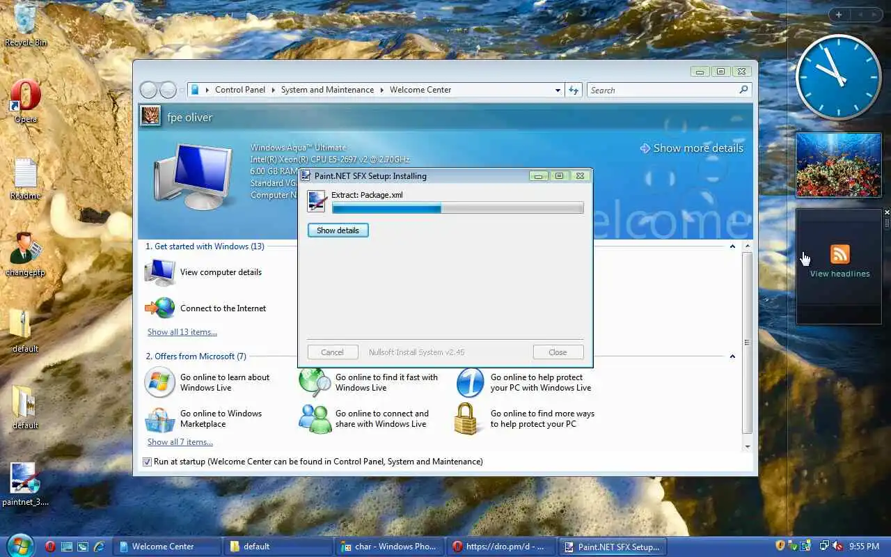Click the network tray icon

point(824,547)
